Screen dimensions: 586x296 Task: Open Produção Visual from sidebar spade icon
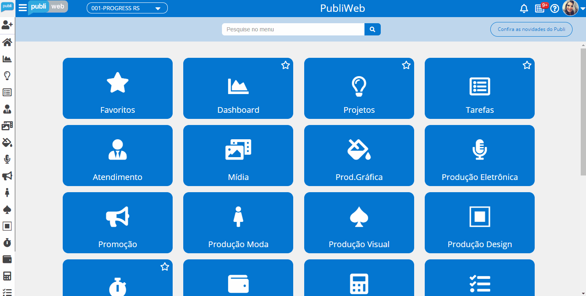7,210
